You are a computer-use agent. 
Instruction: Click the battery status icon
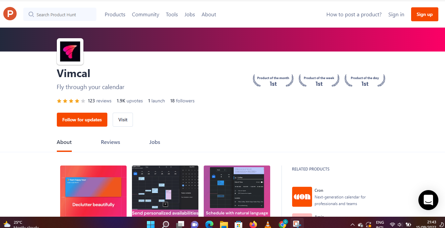click(x=408, y=225)
